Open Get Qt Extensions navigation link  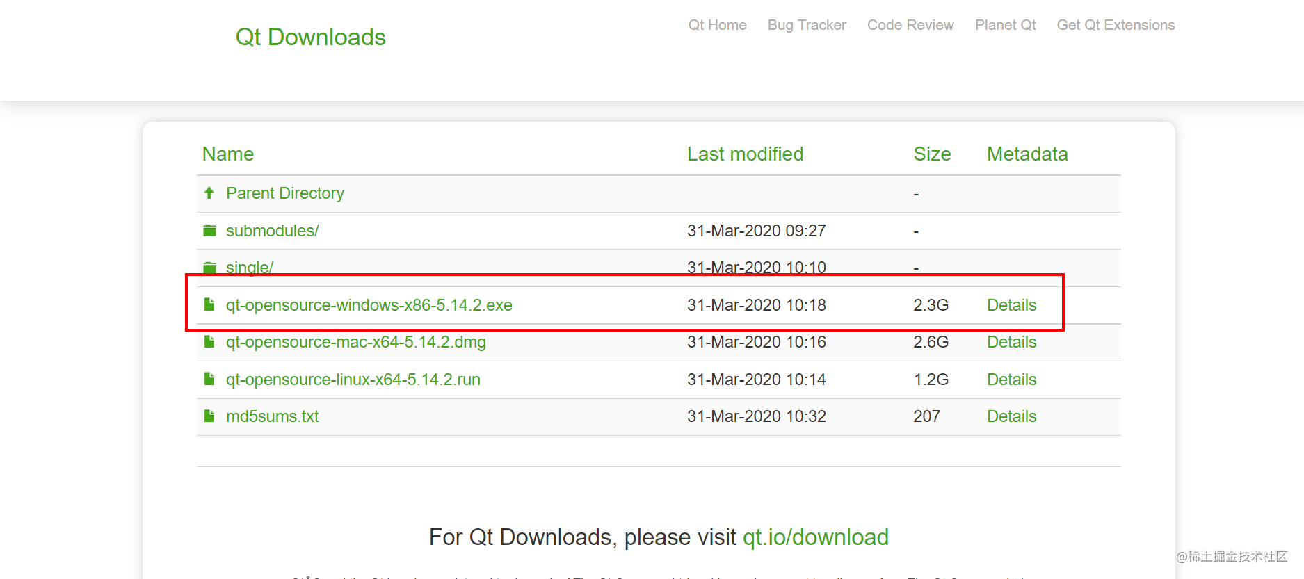(x=1116, y=25)
